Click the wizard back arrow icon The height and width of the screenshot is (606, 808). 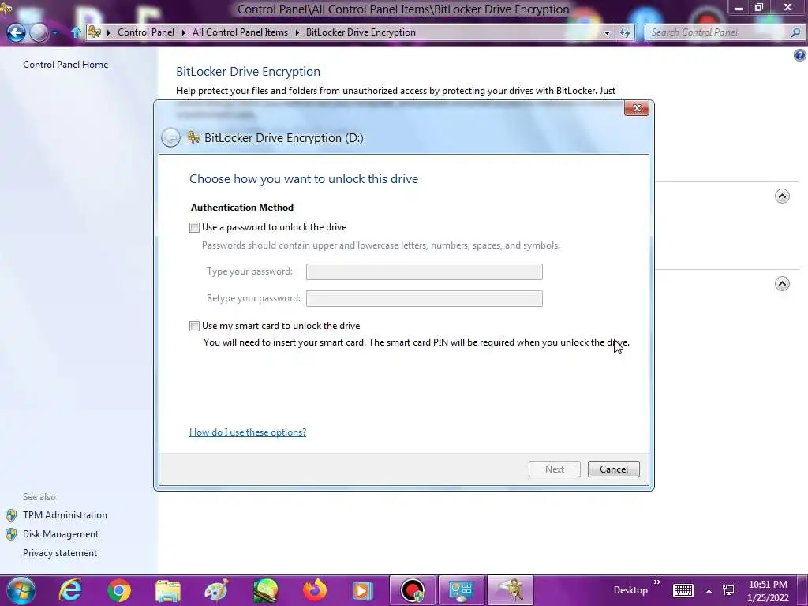170,137
